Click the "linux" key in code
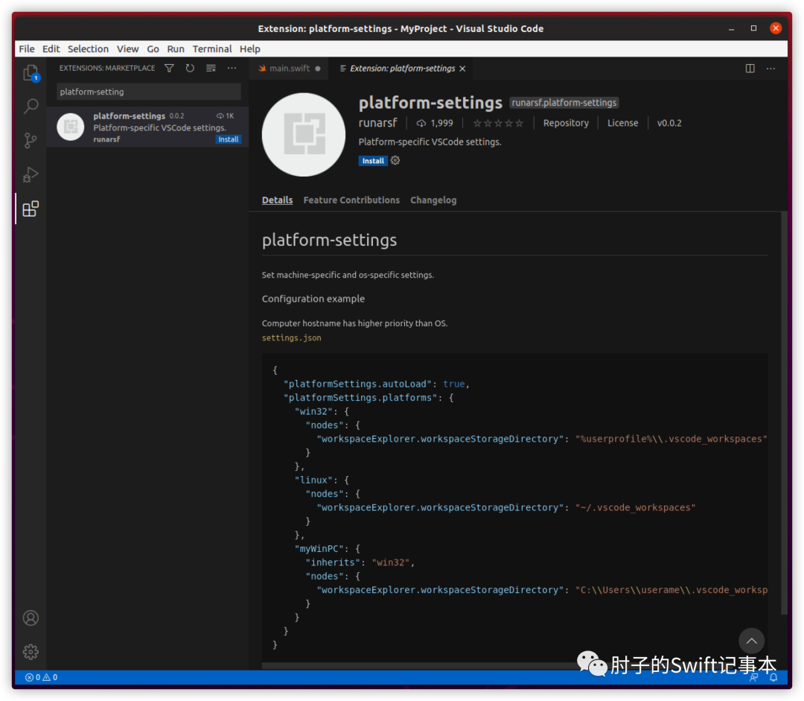The height and width of the screenshot is (701, 804). [314, 480]
